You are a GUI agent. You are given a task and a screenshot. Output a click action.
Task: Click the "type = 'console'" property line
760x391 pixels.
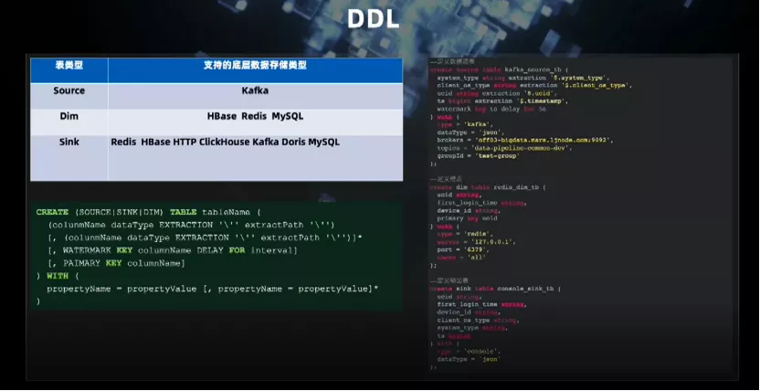click(x=469, y=352)
